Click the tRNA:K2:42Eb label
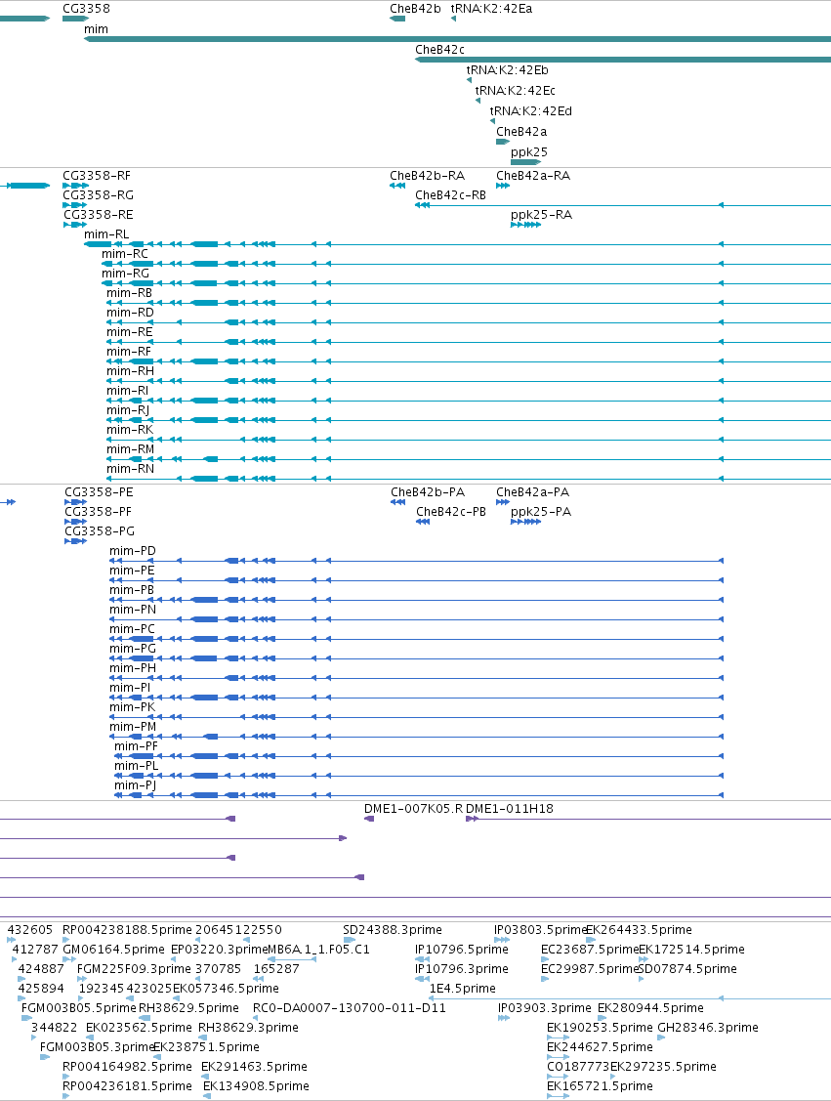The width and height of the screenshot is (831, 1101). tap(508, 69)
